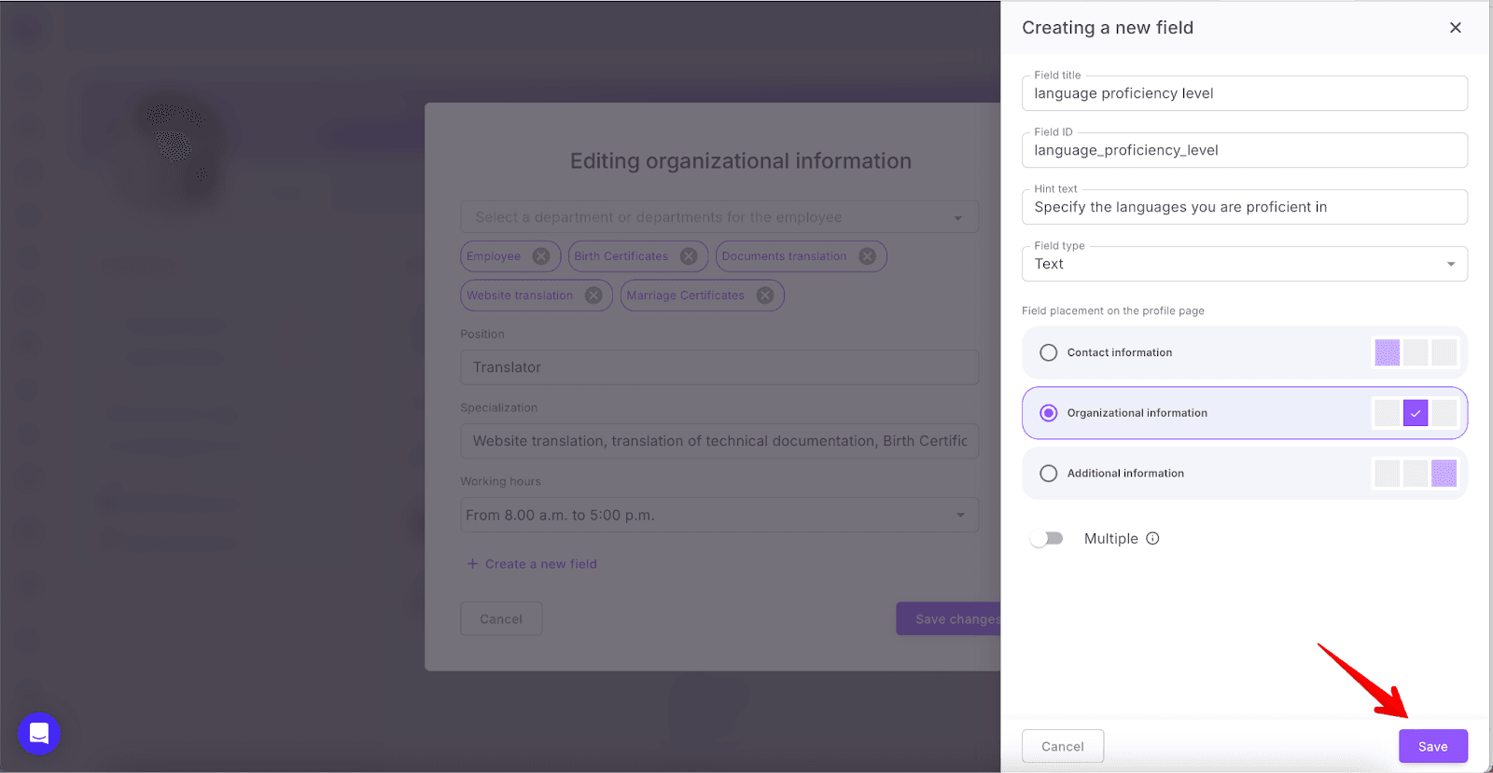Open the Working hours dropdown
Image resolution: width=1493 pixels, height=773 pixels.
click(x=960, y=515)
